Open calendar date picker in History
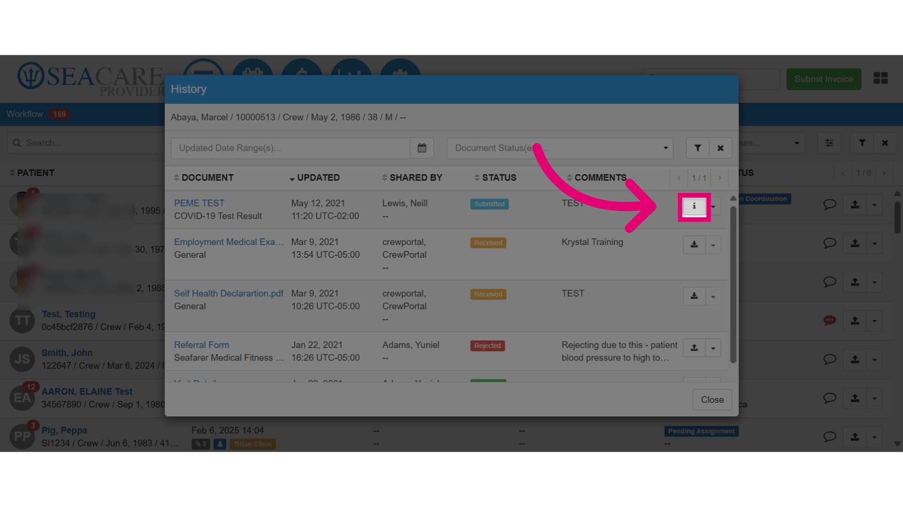This screenshot has height=507, width=903. click(x=422, y=148)
